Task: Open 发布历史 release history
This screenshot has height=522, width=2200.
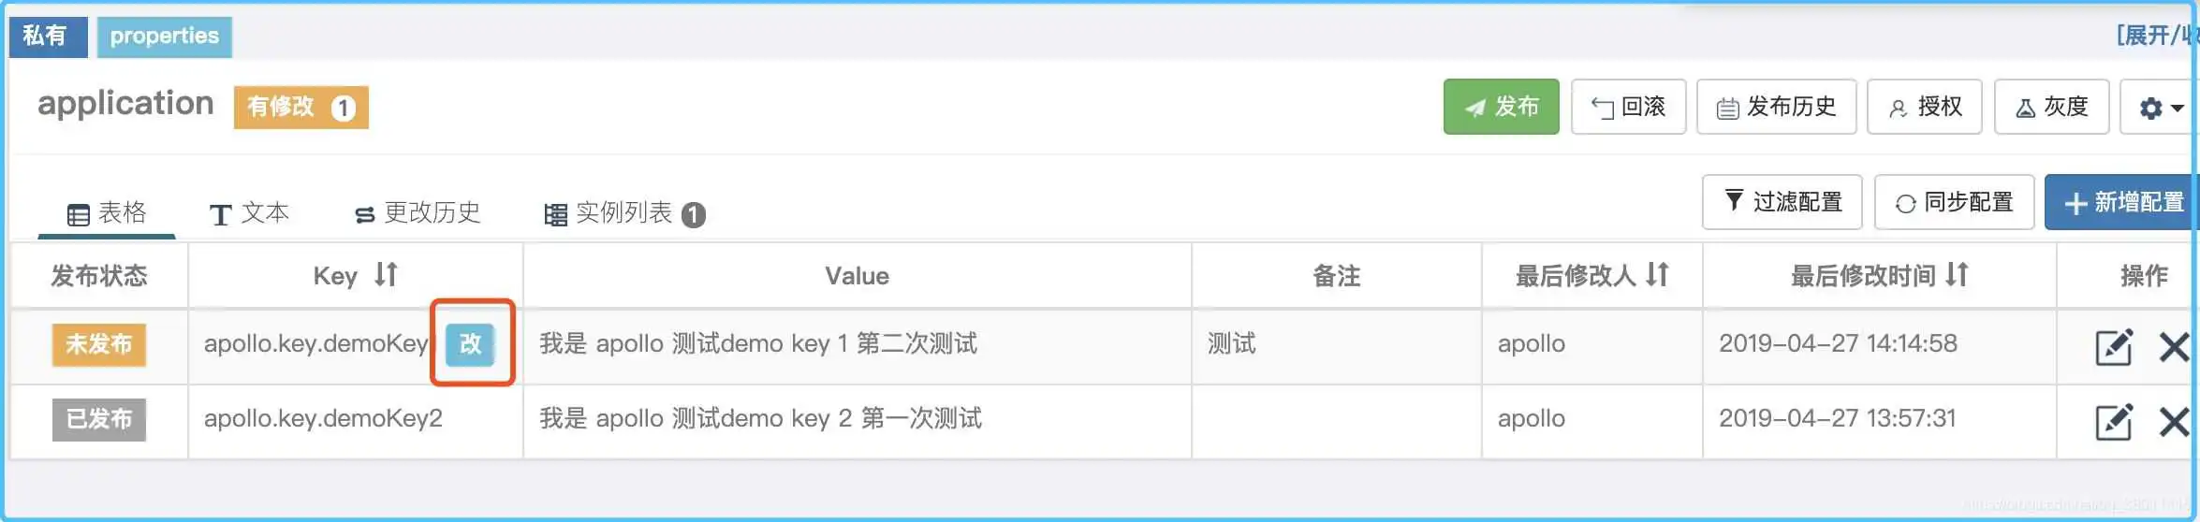Action: pyautogui.click(x=1776, y=107)
